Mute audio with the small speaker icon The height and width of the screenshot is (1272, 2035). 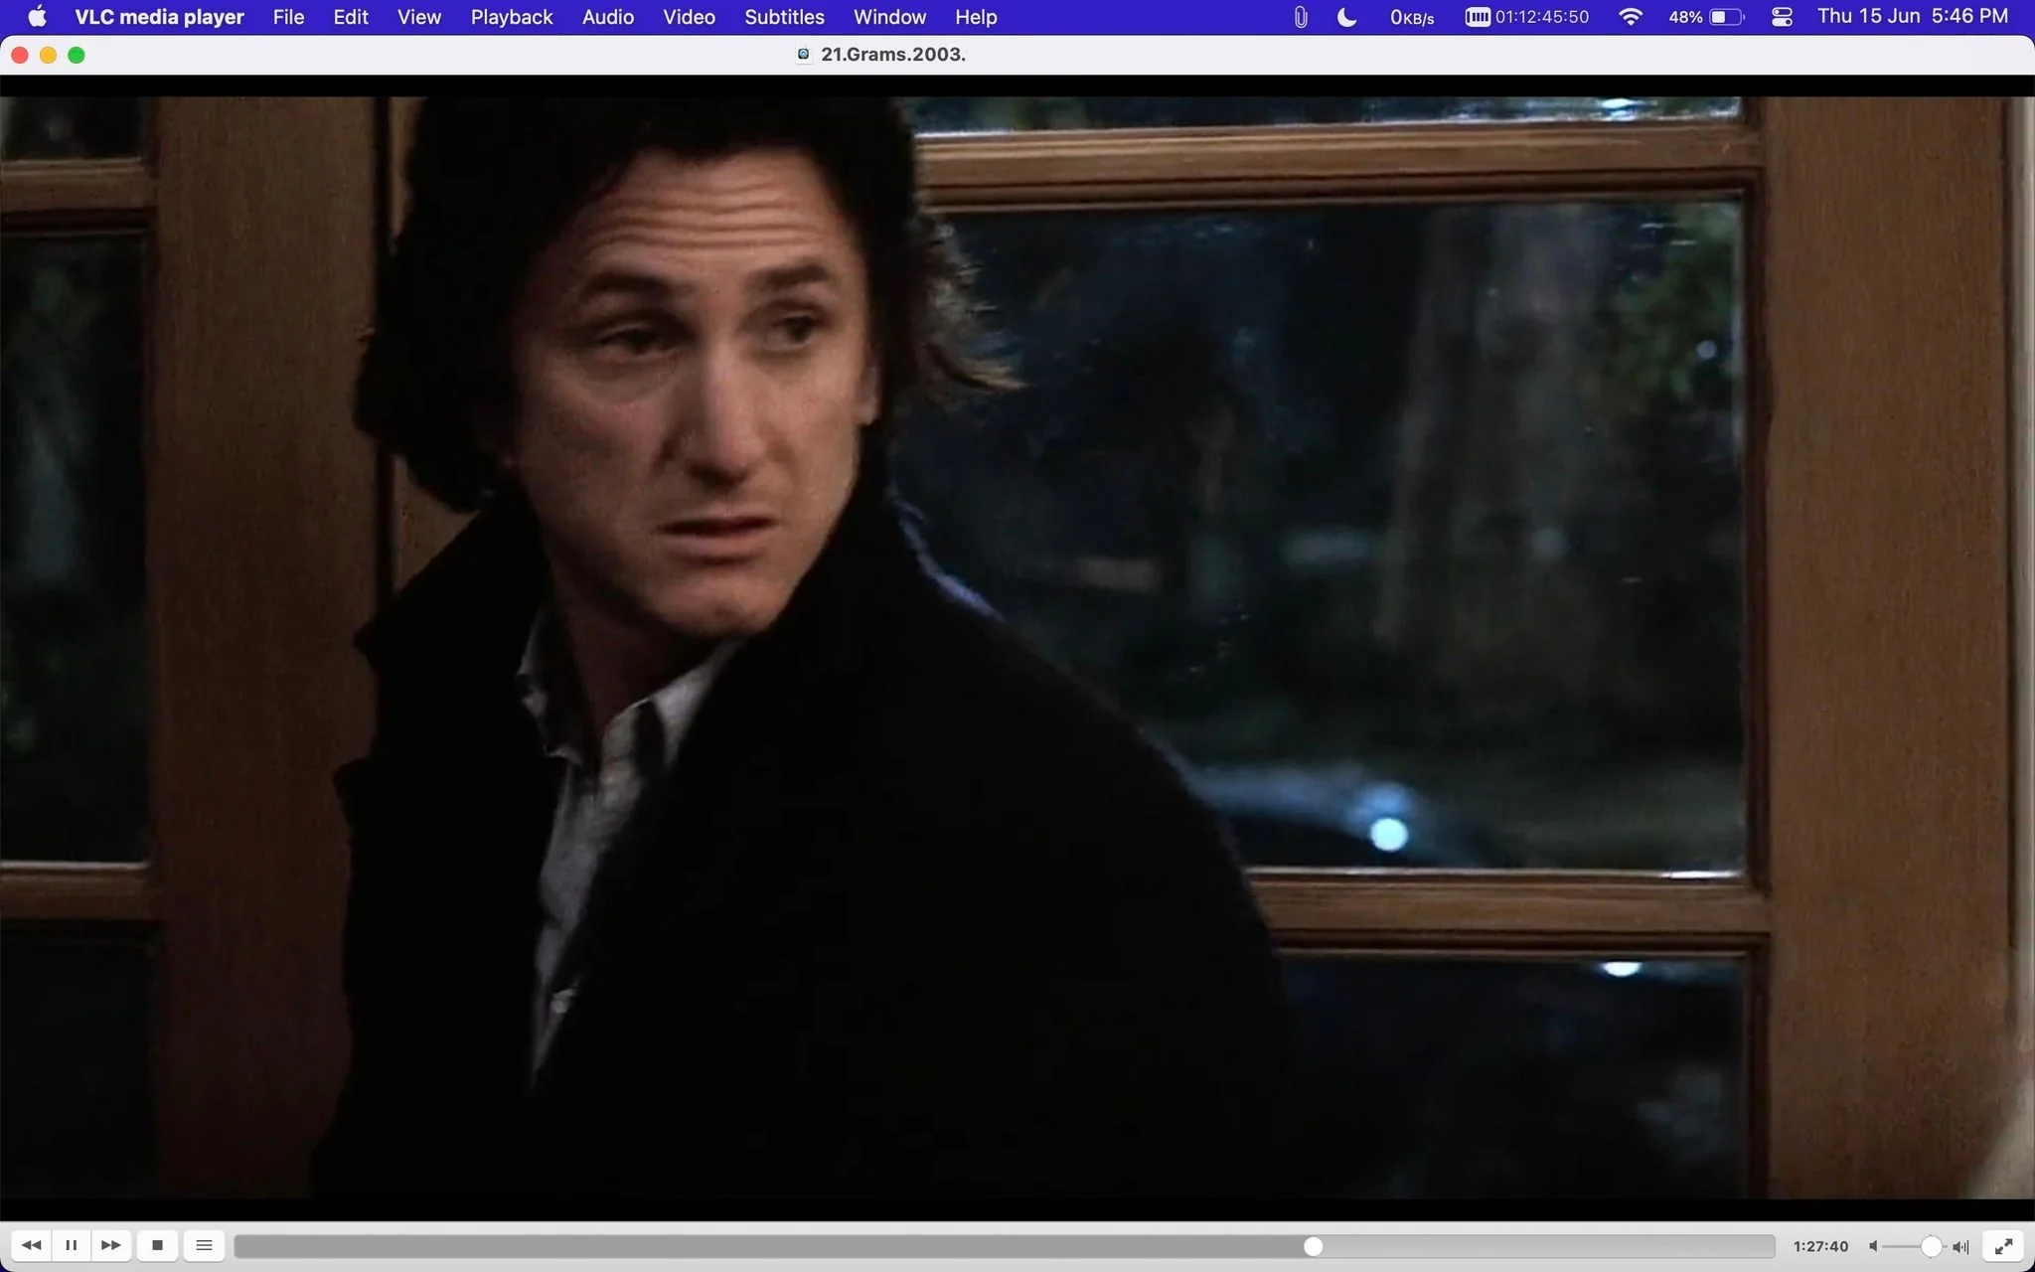[1873, 1246]
